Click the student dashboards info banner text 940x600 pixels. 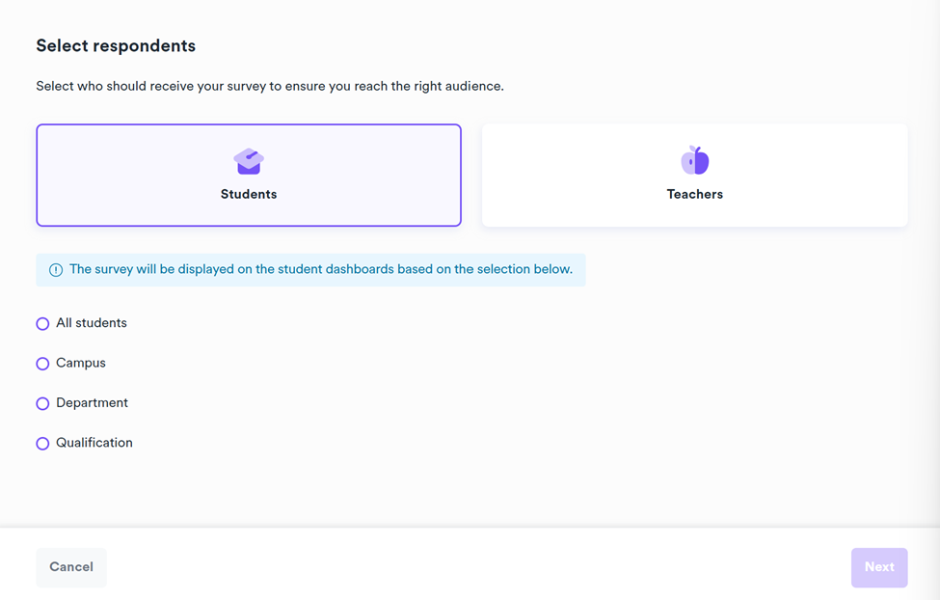[x=321, y=269]
